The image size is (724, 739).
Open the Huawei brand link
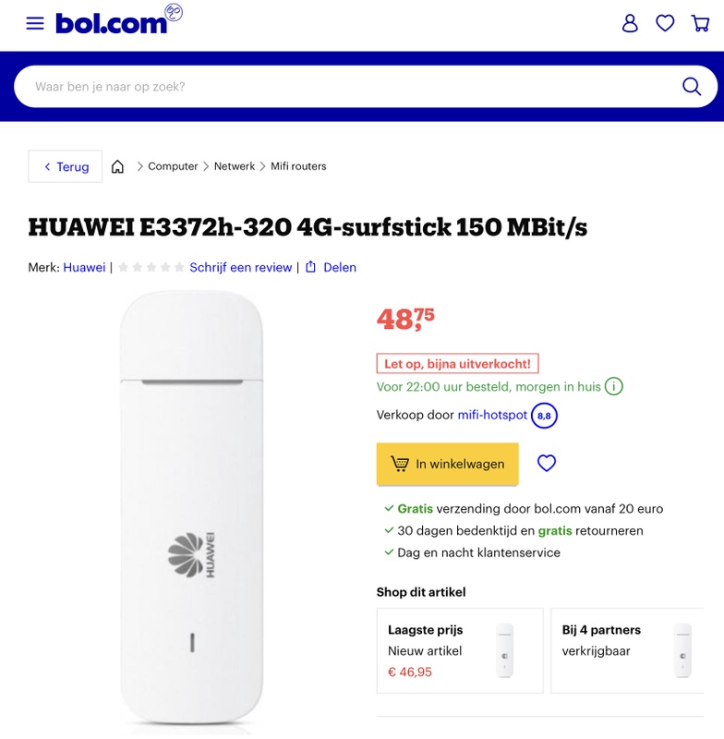click(x=84, y=267)
